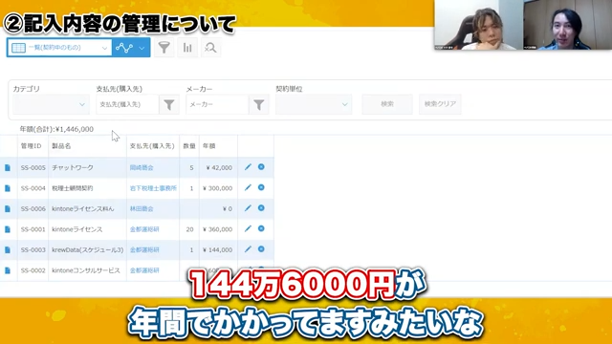Open the supplier link in SS-0003 row

pos(144,250)
